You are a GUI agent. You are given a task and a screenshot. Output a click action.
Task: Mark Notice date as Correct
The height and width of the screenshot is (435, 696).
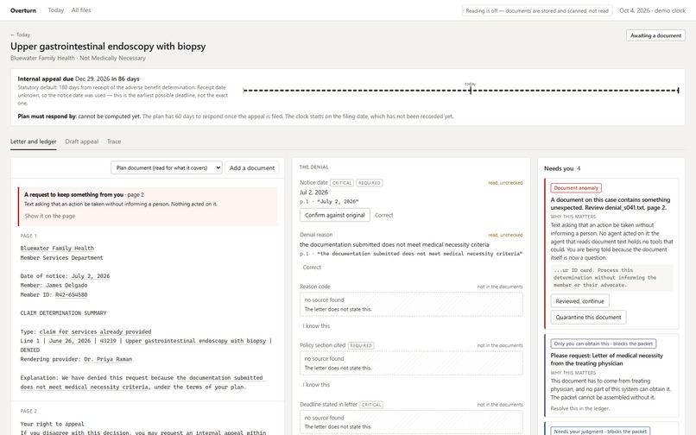pyautogui.click(x=384, y=215)
